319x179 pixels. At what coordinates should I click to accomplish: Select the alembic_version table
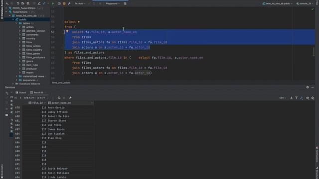tap(35, 31)
